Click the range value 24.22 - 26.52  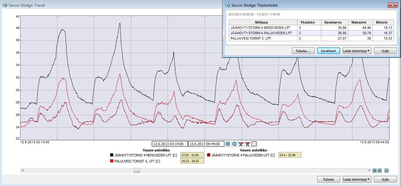pos(192,161)
